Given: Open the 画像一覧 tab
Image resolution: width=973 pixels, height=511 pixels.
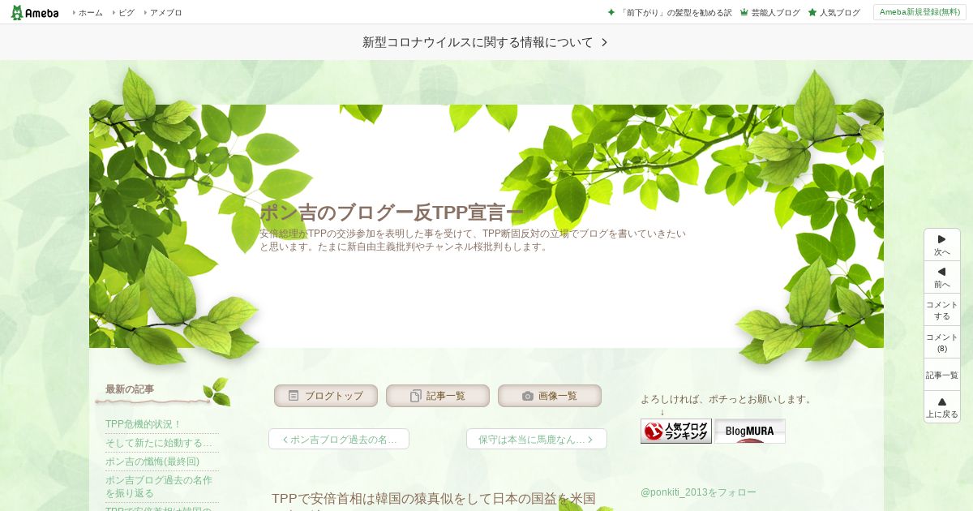Looking at the screenshot, I should [550, 396].
